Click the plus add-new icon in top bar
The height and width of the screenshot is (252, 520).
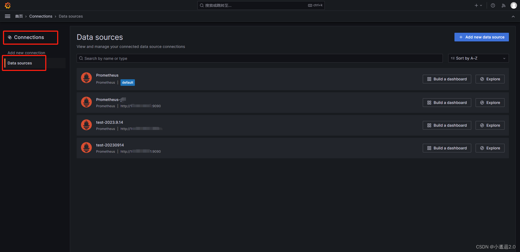[476, 5]
